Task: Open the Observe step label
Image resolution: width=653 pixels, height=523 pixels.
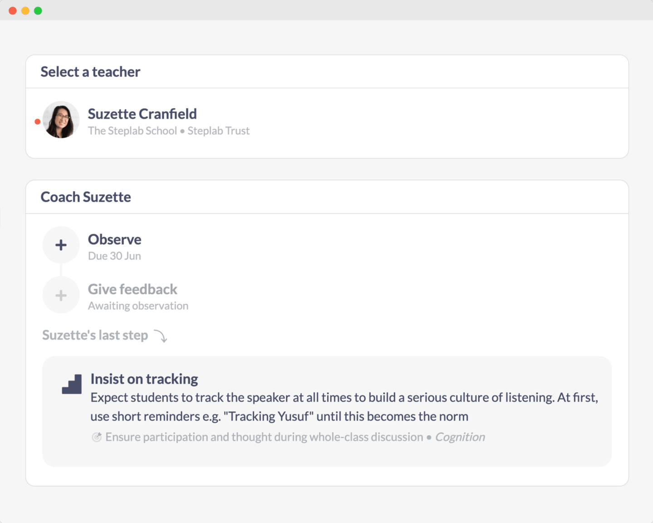Action: tap(114, 239)
